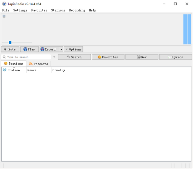Click the volume slider handle

[x=10, y=42]
